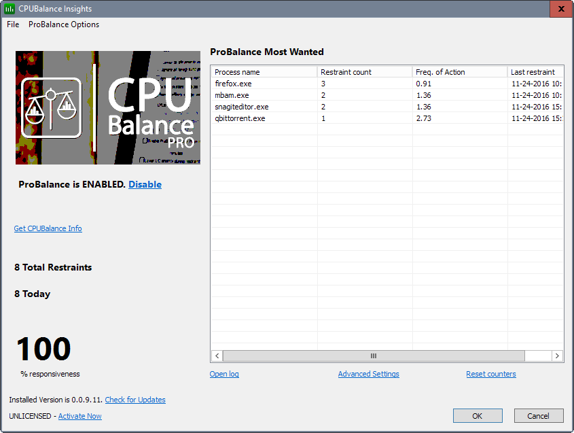Click the horizontal scrollbar thumb
574x433 pixels.
[x=374, y=356]
